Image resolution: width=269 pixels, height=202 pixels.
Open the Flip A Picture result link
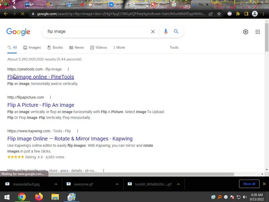41,105
